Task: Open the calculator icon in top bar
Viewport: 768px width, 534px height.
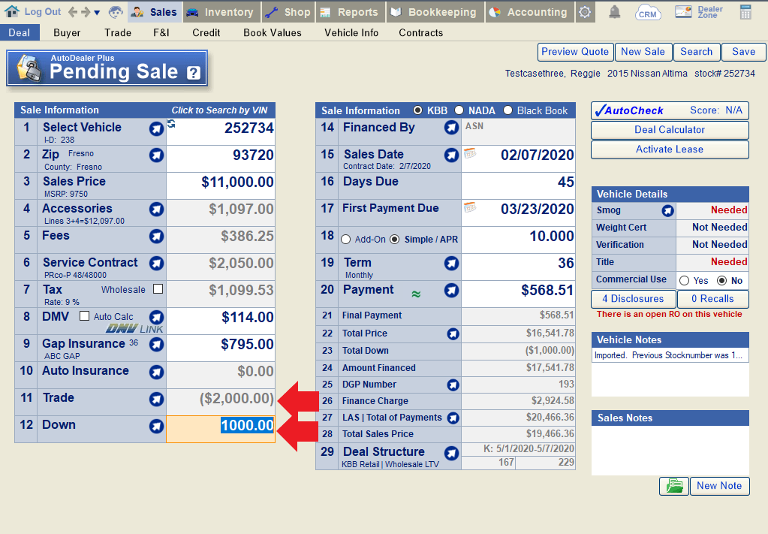Action: 745,12
